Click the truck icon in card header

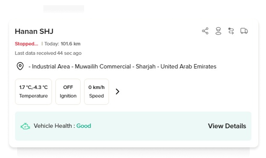(244, 31)
